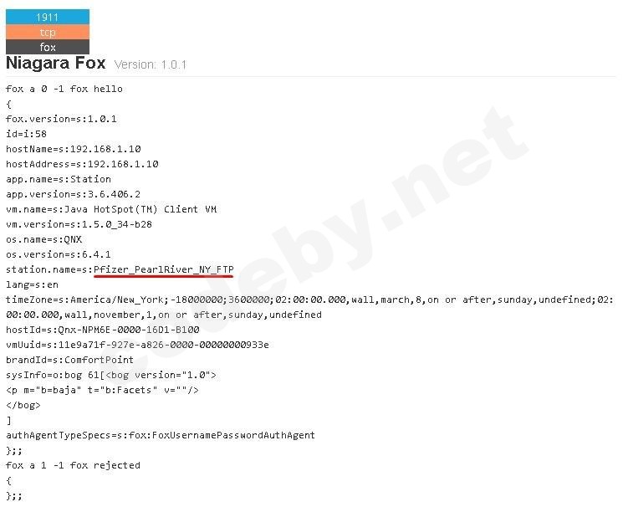Click the fox.version=s:1.0.1 line
Screen dimensions: 623x507
tap(61, 119)
